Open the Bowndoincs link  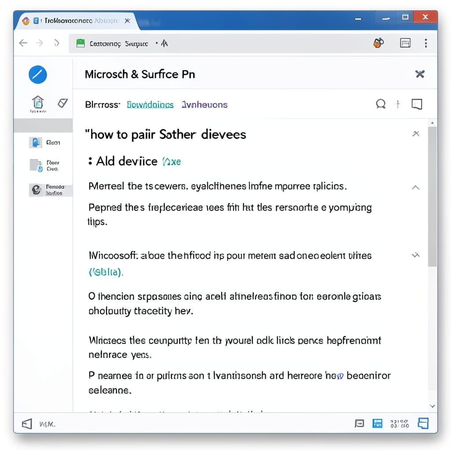tap(150, 105)
